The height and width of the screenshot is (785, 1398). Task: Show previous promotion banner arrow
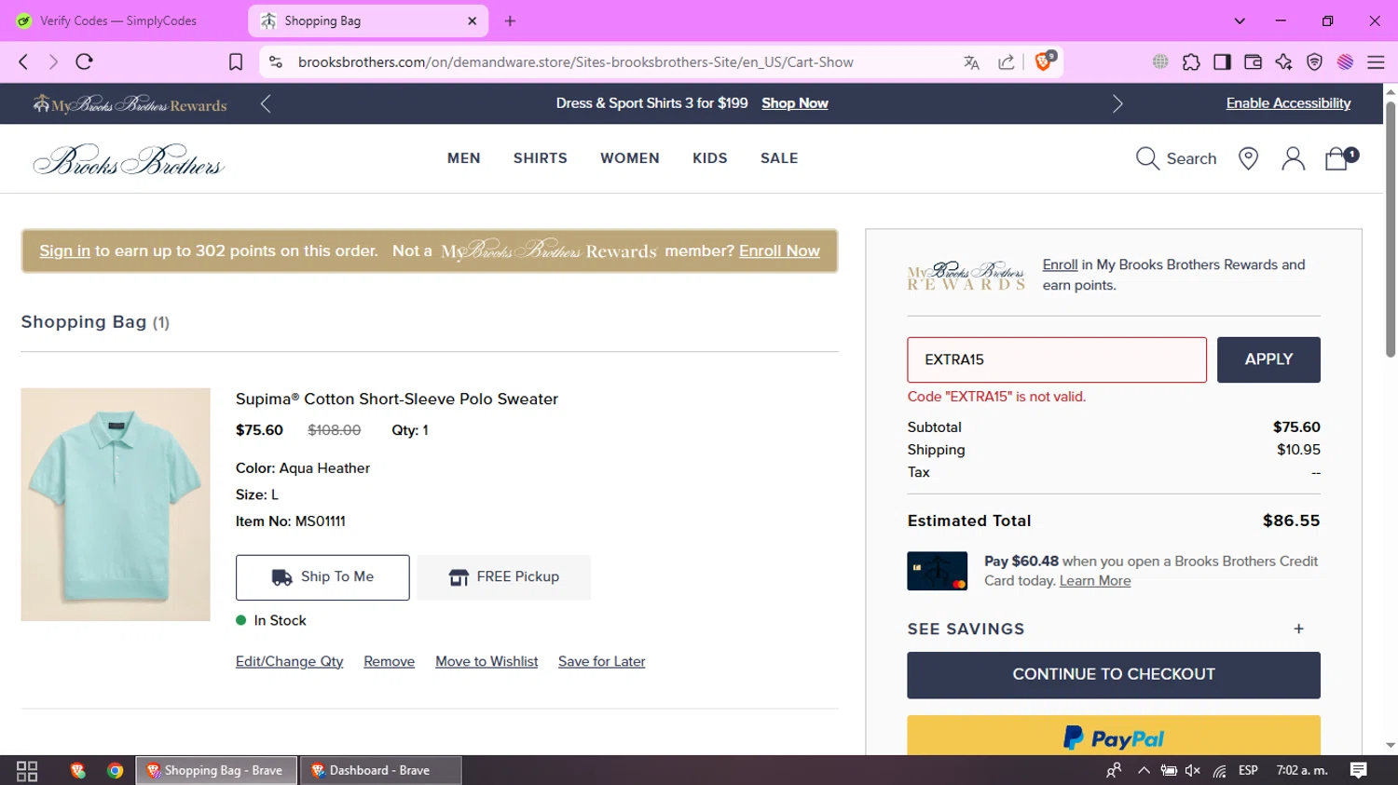point(266,103)
